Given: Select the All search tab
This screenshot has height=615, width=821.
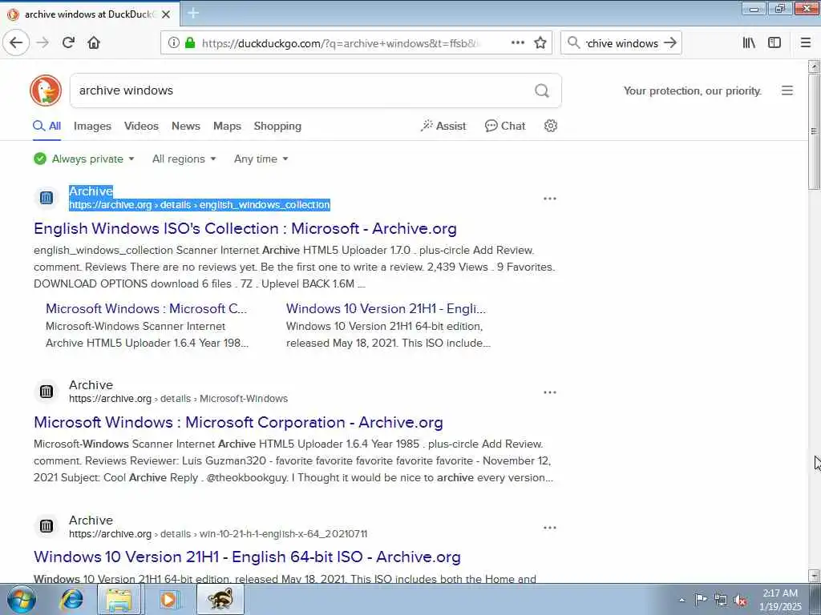Looking at the screenshot, I should [47, 126].
